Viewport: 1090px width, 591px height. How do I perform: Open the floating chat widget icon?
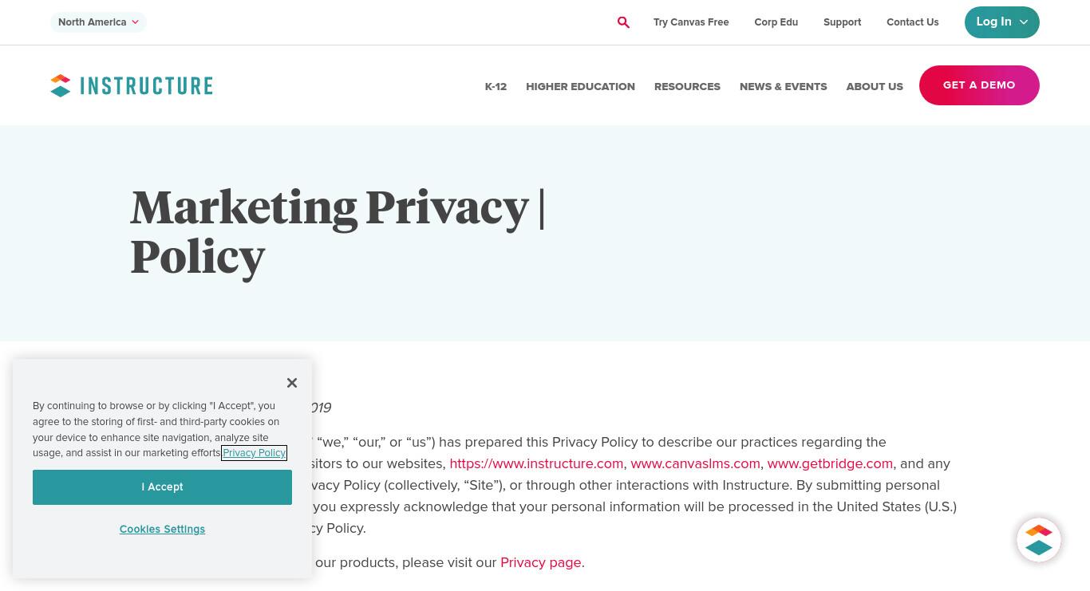[x=1038, y=540]
